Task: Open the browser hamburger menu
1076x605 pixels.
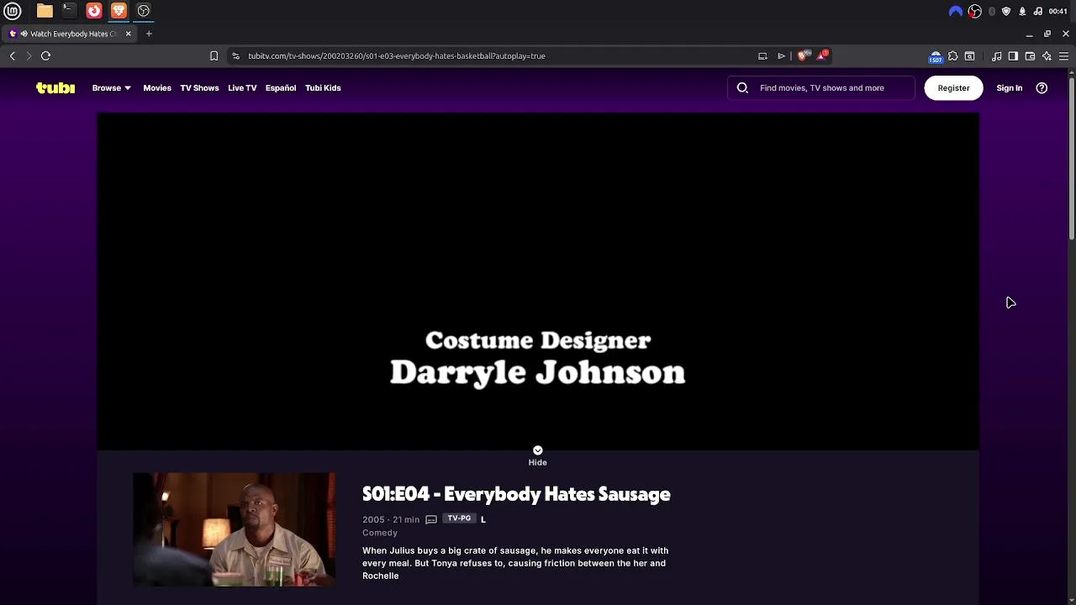Action: point(1063,55)
